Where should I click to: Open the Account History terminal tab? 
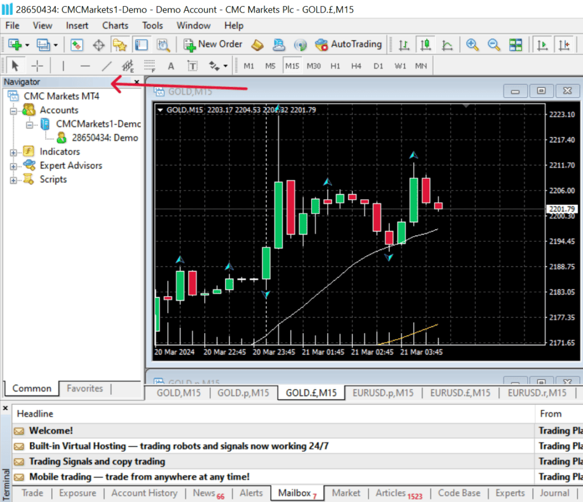pyautogui.click(x=144, y=493)
